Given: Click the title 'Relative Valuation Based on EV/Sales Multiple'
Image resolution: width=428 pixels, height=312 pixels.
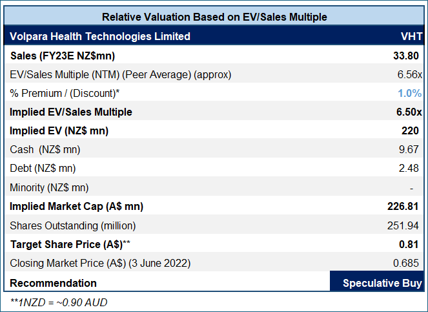Looking at the screenshot, I should [x=214, y=17].
